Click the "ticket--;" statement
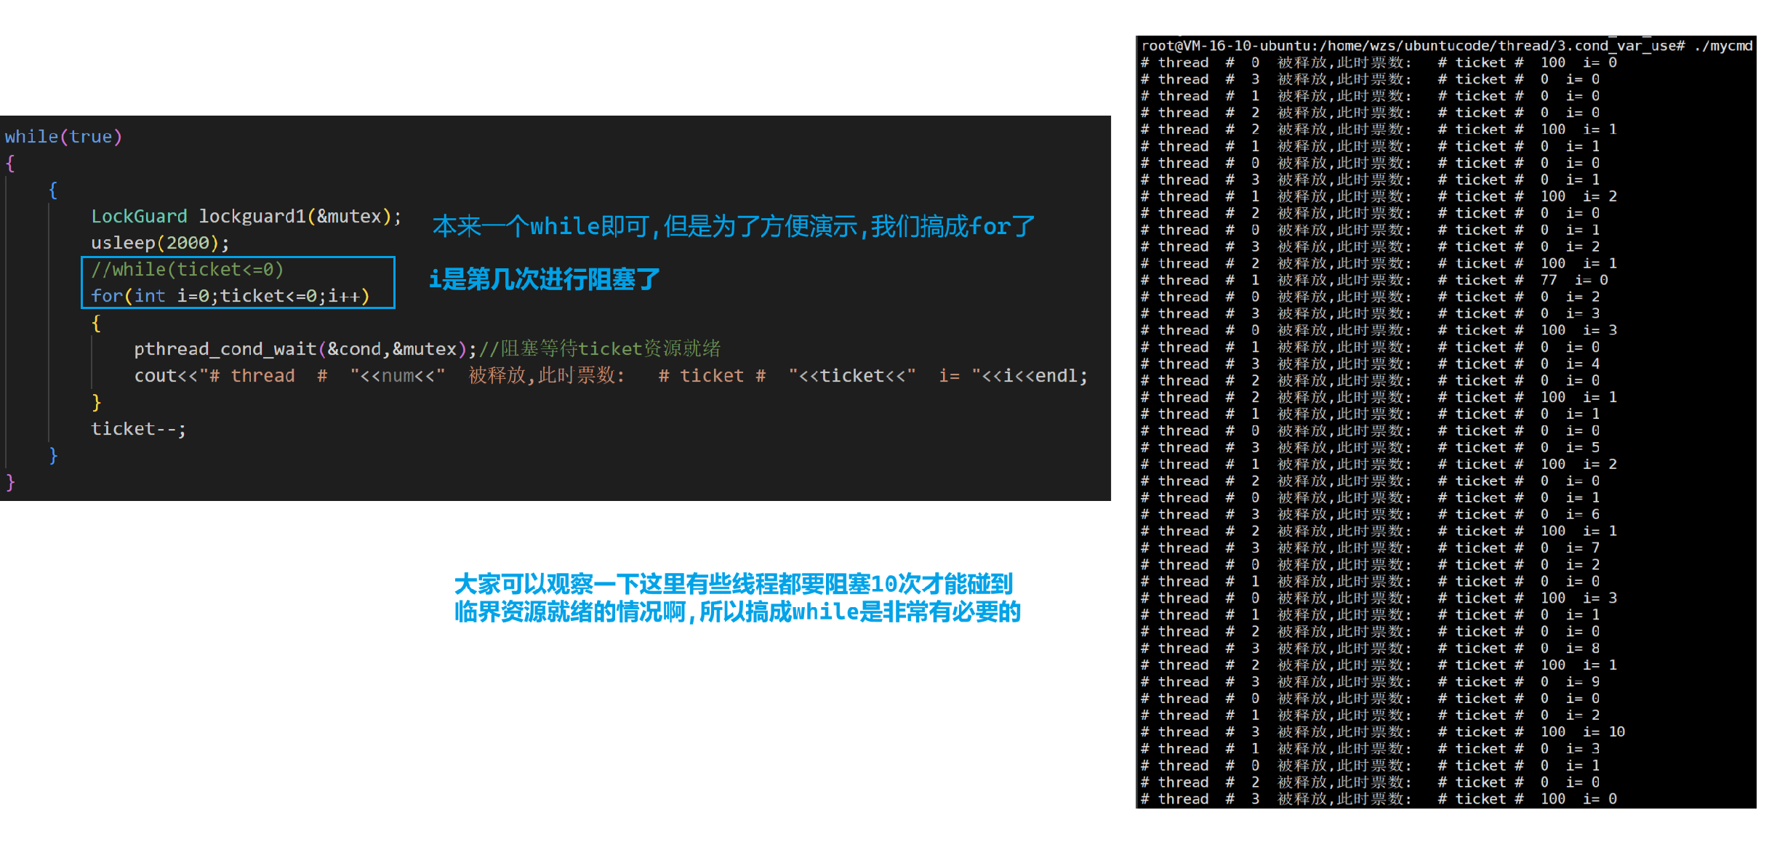This screenshot has width=1777, height=842. pos(138,429)
